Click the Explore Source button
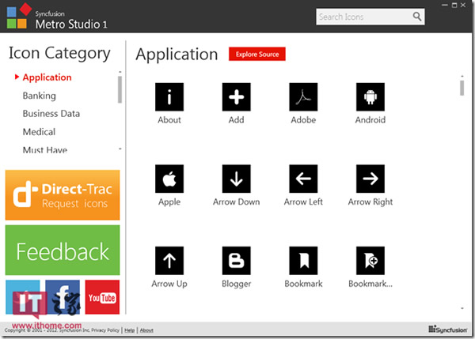Viewport: 475px width, 339px height. 256,54
